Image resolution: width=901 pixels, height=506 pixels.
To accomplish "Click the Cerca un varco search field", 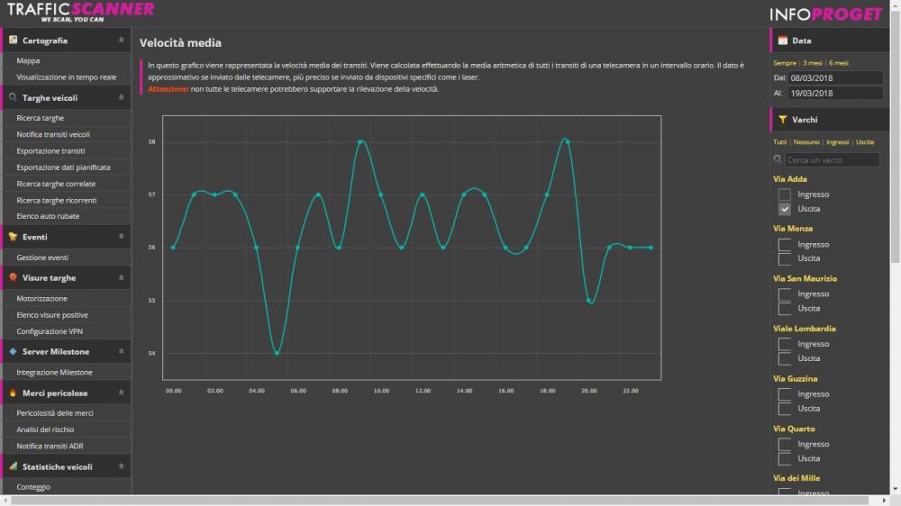I will click(832, 159).
